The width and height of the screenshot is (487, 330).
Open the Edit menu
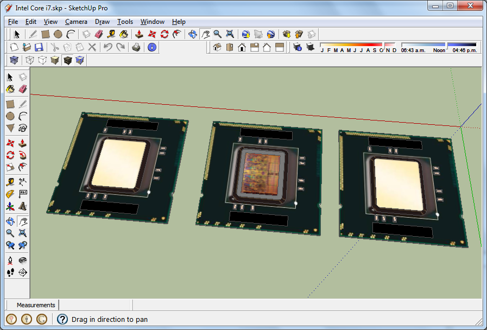[x=31, y=22]
